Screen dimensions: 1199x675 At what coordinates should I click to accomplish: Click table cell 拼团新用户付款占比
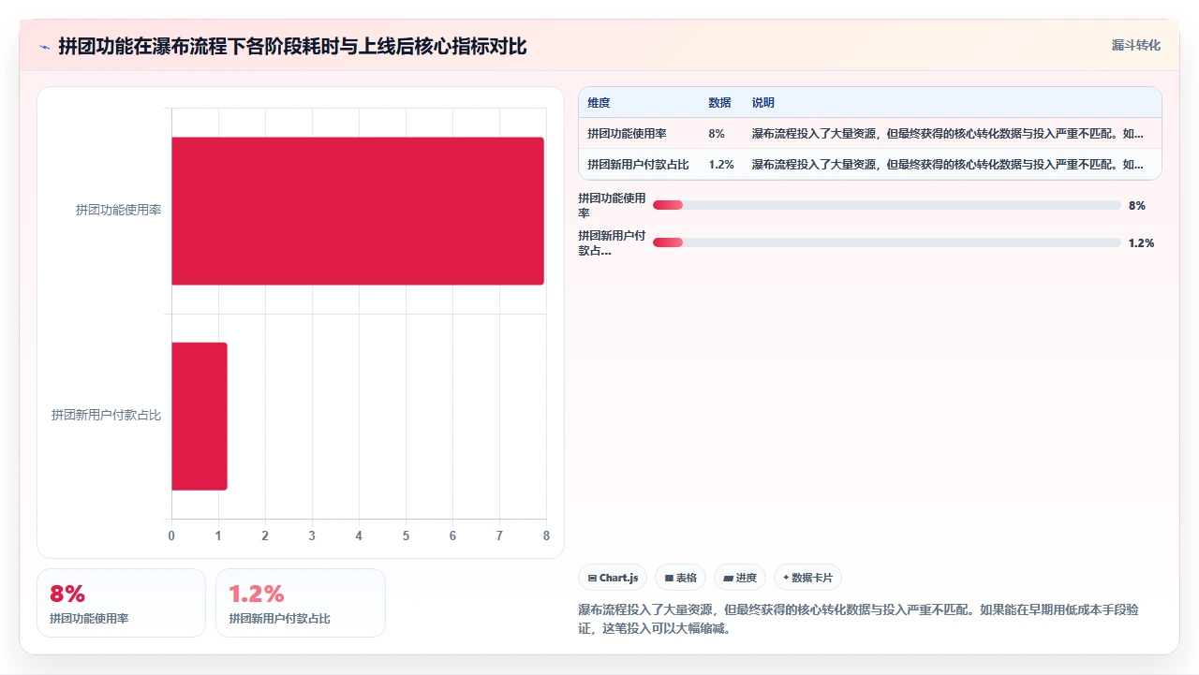tap(638, 165)
